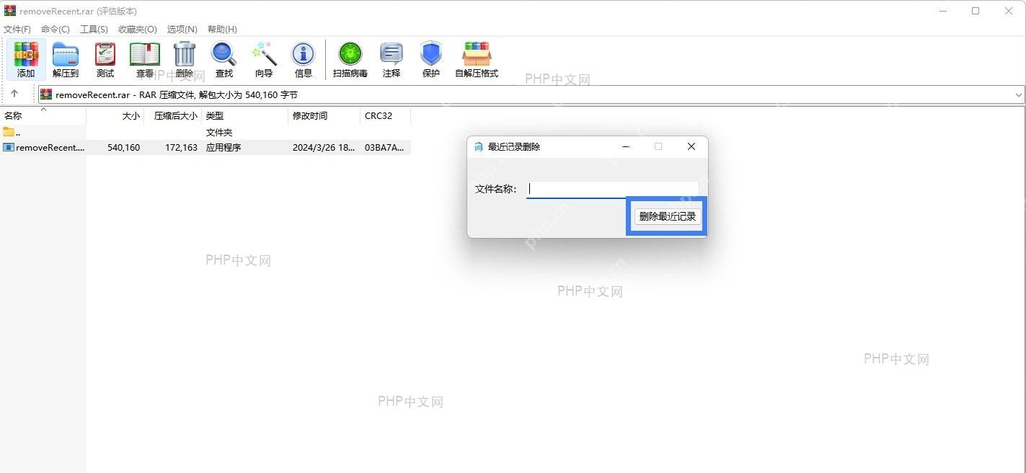Click the 文件名称 label

[x=496, y=189]
